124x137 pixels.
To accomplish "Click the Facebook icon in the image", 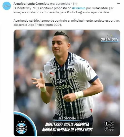I will [106, 123].
